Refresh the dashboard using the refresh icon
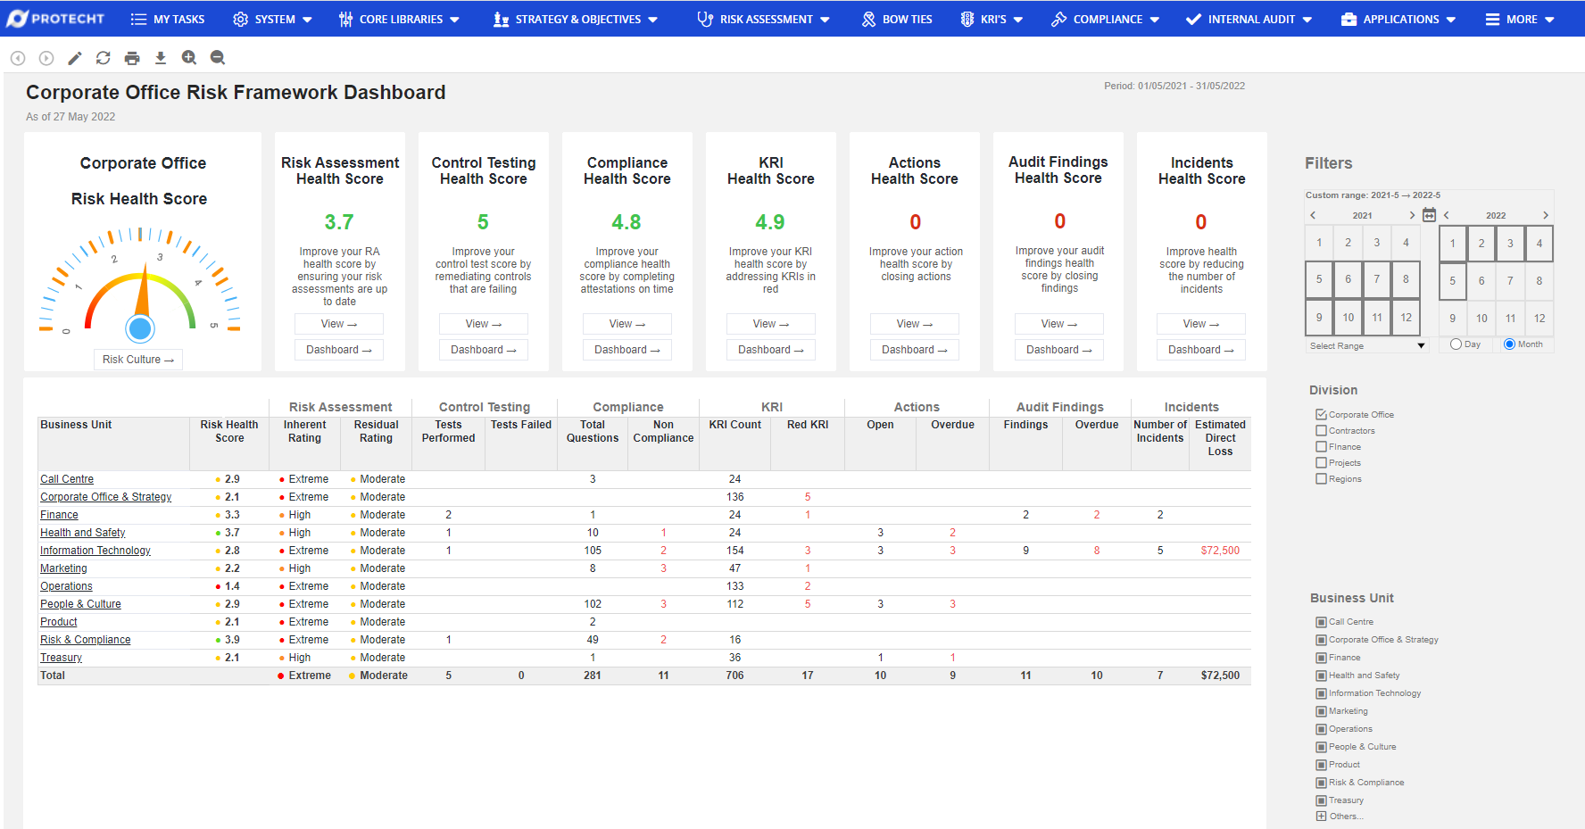Screen dimensions: 1585x829 point(104,57)
